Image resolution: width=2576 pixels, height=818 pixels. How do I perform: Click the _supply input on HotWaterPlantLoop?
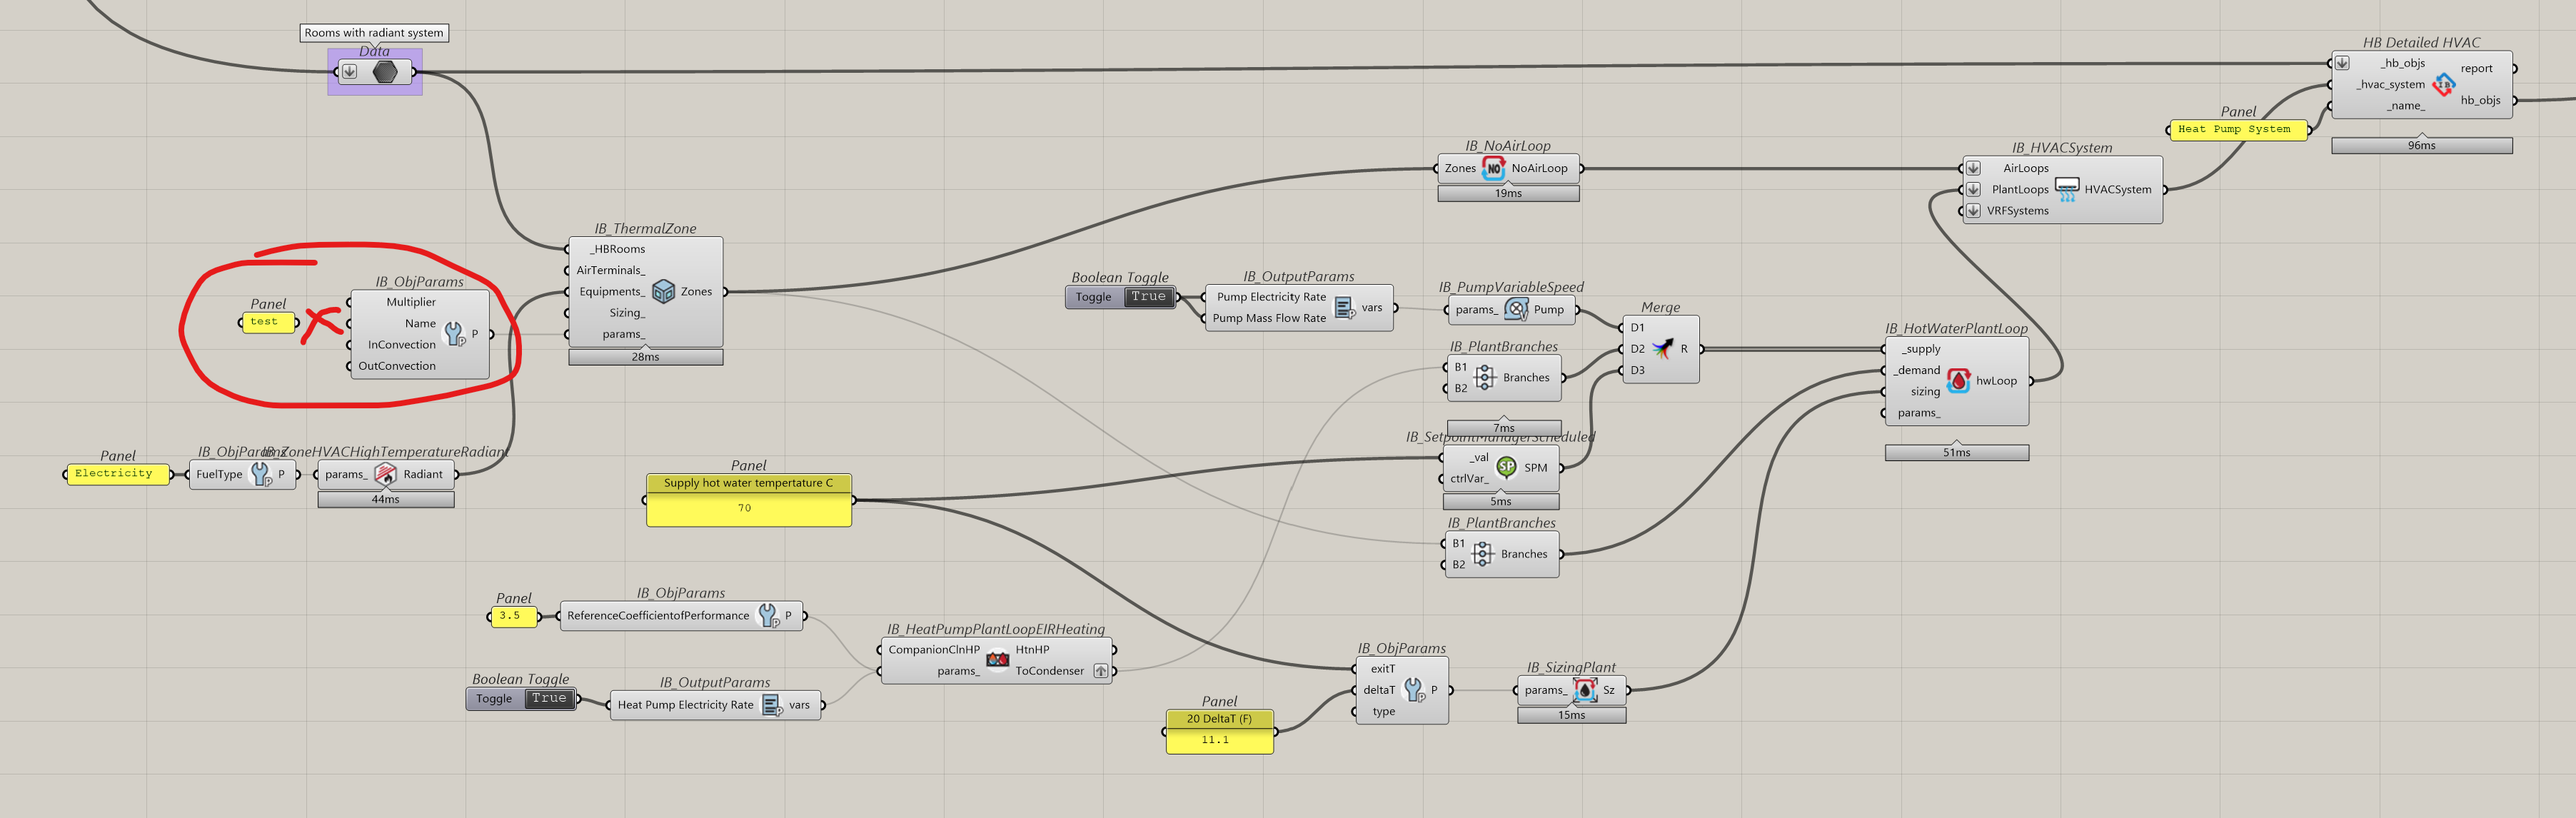click(x=1920, y=349)
